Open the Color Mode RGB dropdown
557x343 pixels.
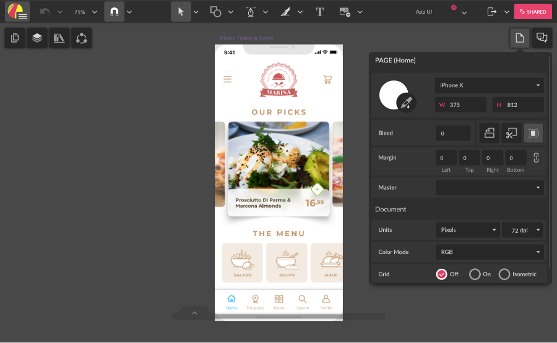coord(488,252)
